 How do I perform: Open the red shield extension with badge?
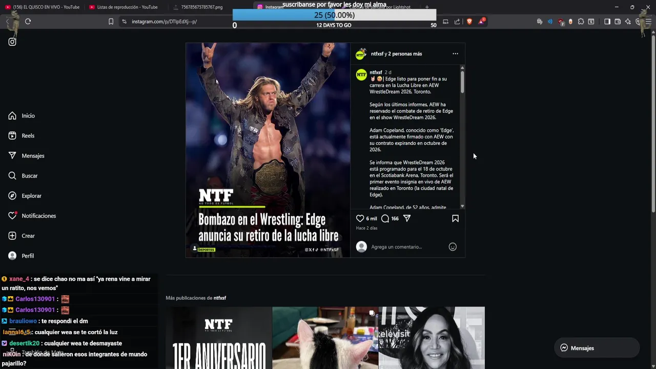(561, 22)
